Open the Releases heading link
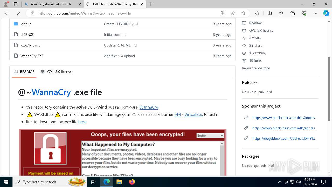The width and height of the screenshot is (332, 187). [250, 82]
